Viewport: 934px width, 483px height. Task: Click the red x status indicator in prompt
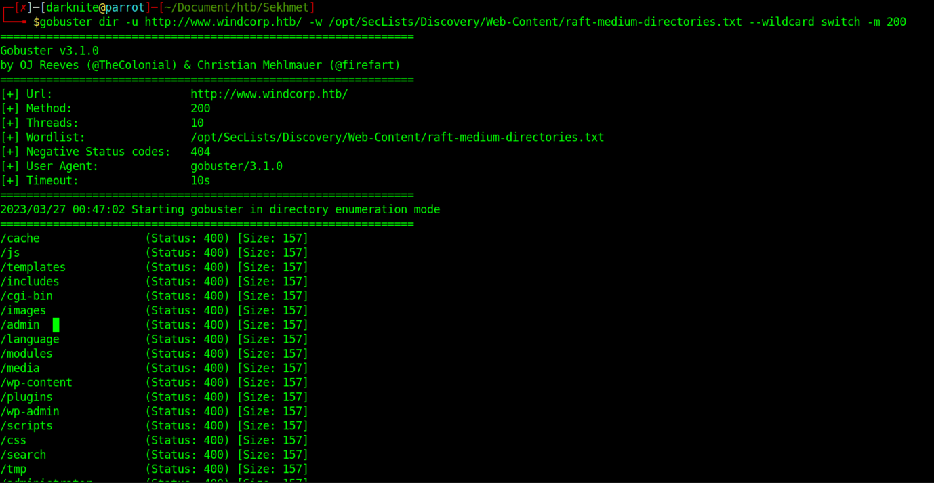pyautogui.click(x=23, y=7)
